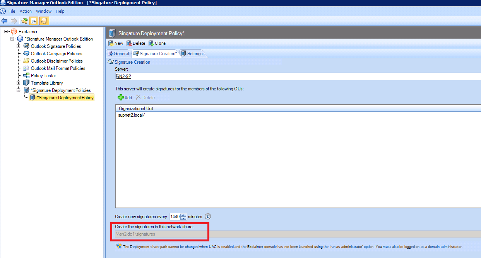Click the Signature Manager Outlook Edition node icon

[x=20, y=39]
